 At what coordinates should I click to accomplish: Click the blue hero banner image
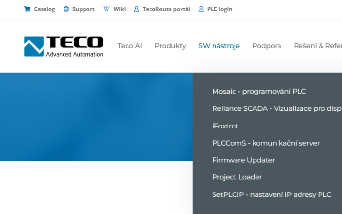click(x=96, y=117)
